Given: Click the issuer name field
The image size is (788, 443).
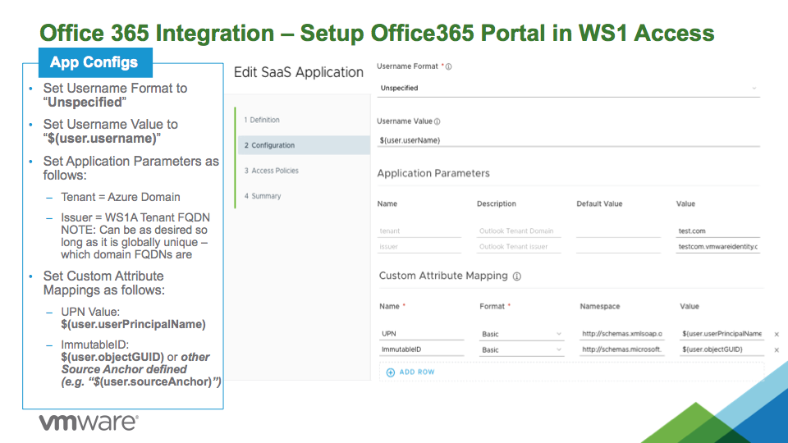Looking at the screenshot, I should tap(419, 247).
